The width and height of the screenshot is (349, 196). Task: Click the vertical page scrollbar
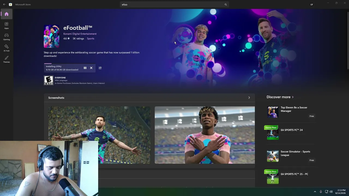(x=348, y=41)
